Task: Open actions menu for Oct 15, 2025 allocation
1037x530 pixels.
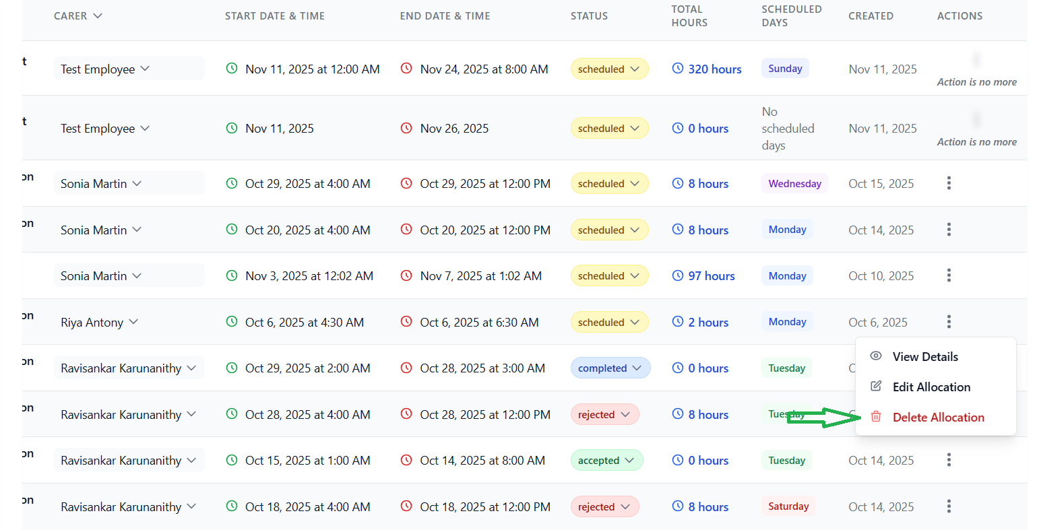Action: pyautogui.click(x=949, y=183)
